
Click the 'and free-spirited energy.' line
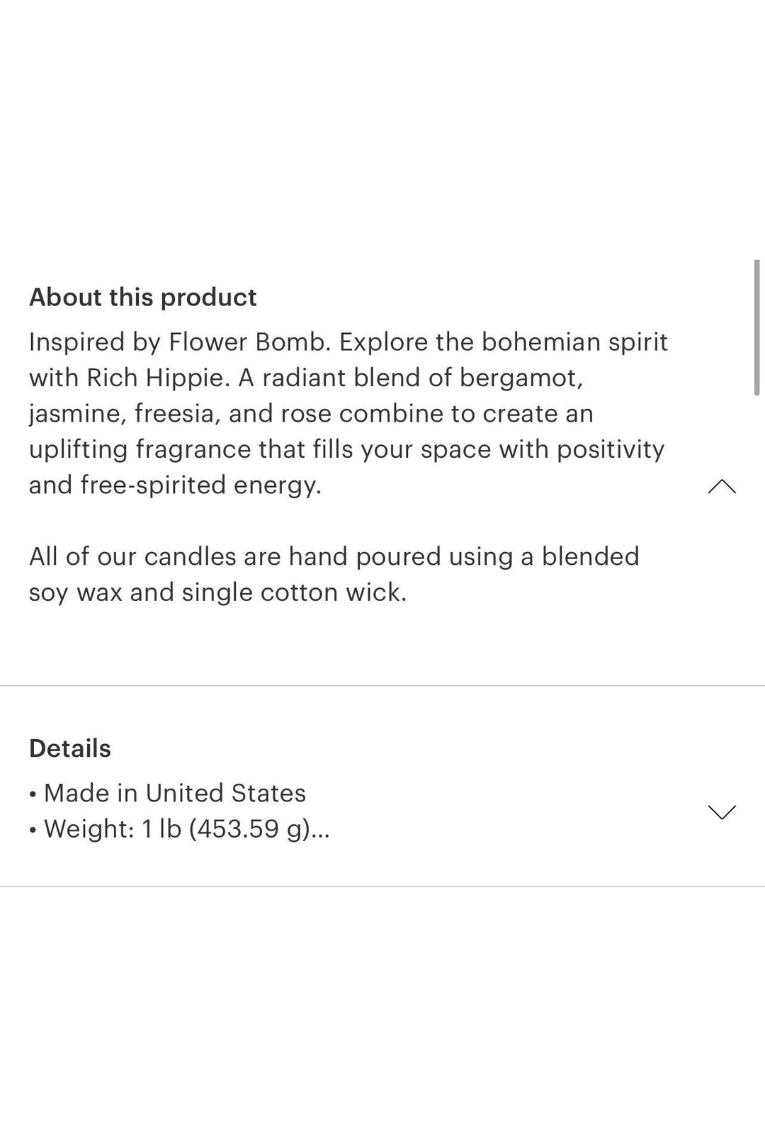pyautogui.click(x=175, y=485)
